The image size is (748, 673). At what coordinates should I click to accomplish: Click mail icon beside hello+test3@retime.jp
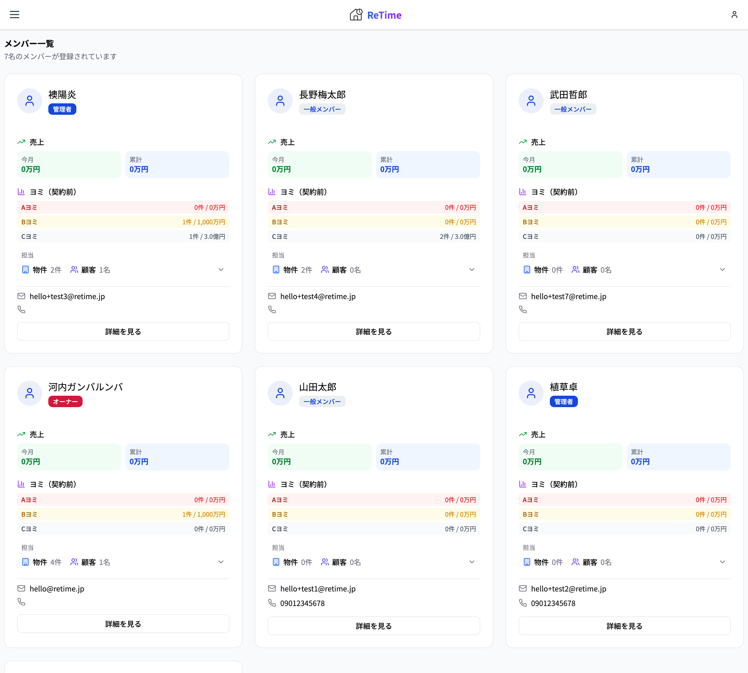[x=22, y=296]
